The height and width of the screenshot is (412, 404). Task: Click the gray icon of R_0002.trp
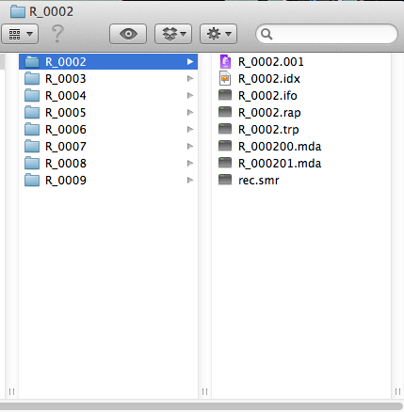coord(225,129)
